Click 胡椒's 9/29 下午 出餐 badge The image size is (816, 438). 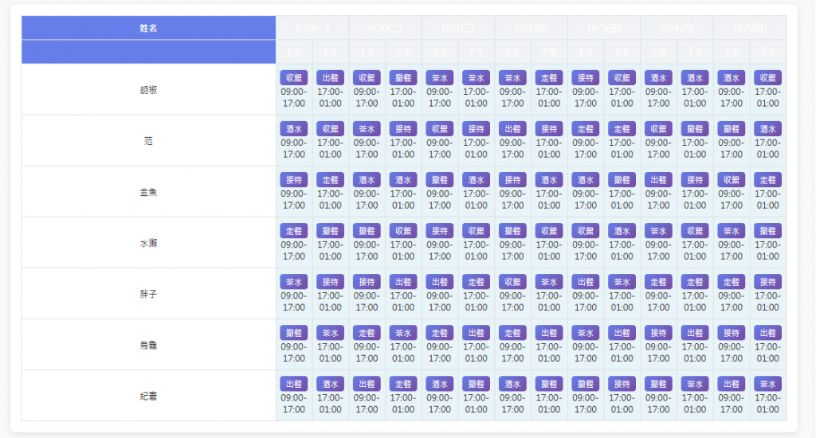pyautogui.click(x=331, y=77)
